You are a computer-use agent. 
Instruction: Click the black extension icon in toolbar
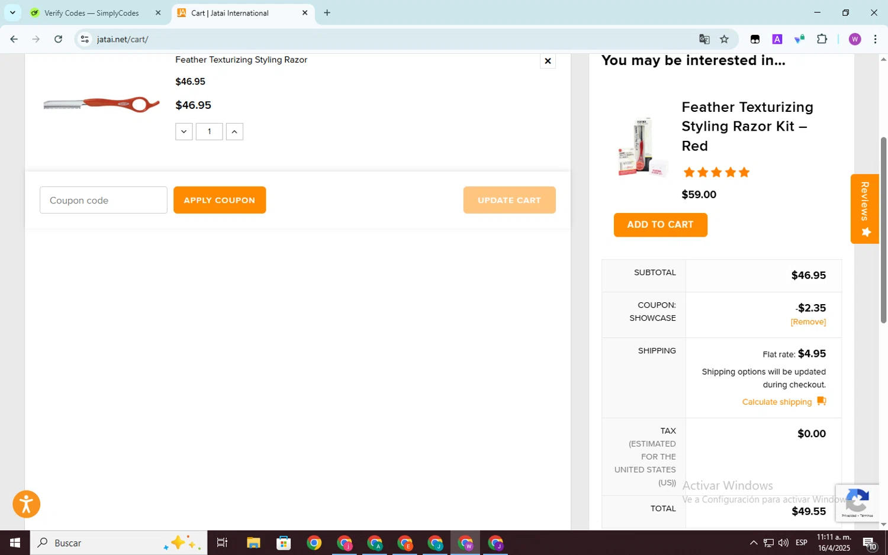[755, 39]
